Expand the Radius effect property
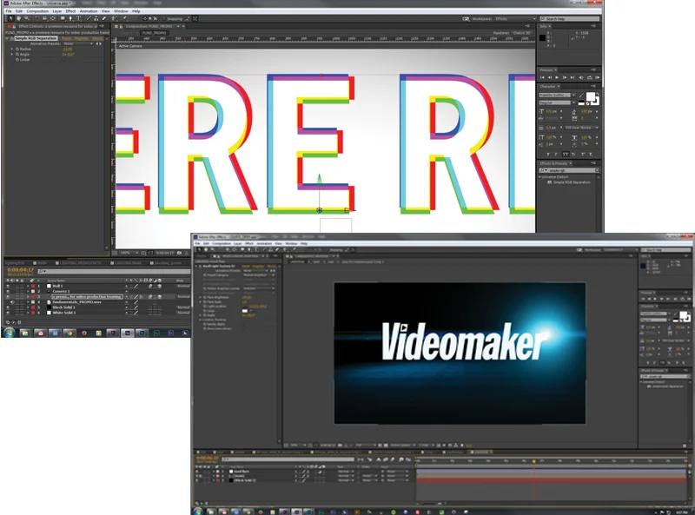The height and width of the screenshot is (515, 695). point(13,49)
